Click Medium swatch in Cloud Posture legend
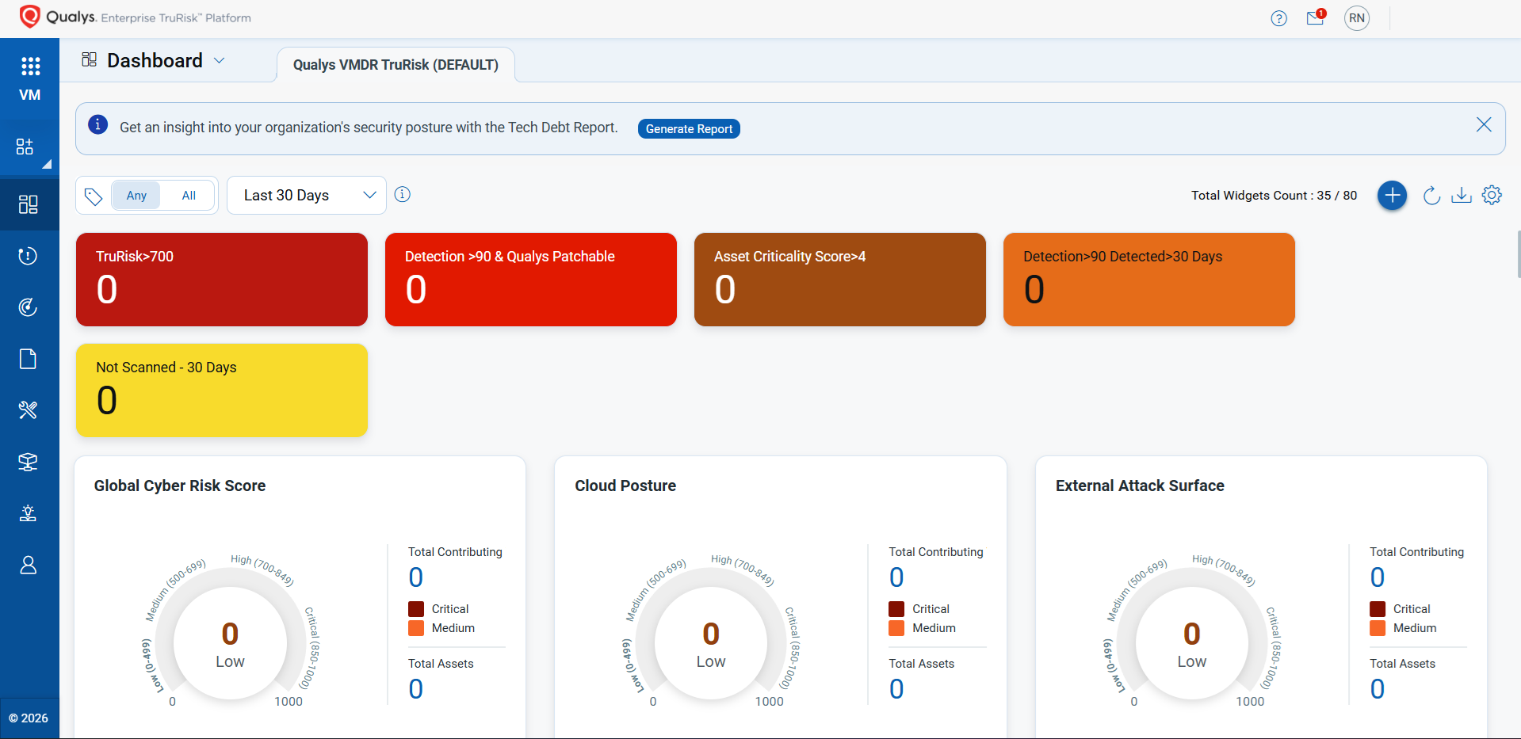1521x739 pixels. 896,628
